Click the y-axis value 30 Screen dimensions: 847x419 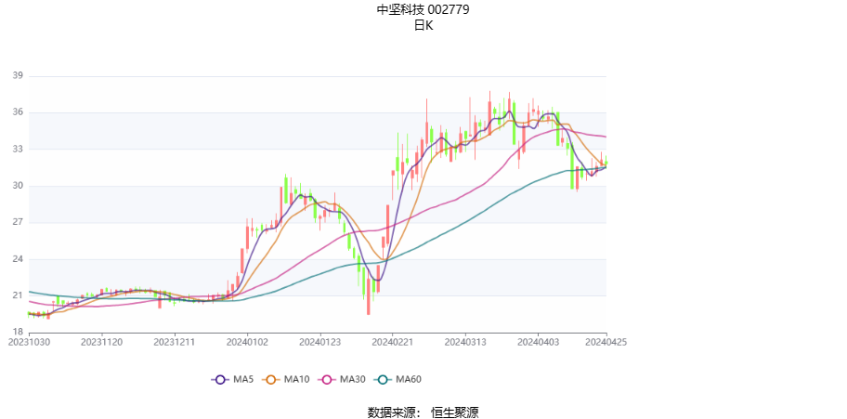[x=18, y=186]
